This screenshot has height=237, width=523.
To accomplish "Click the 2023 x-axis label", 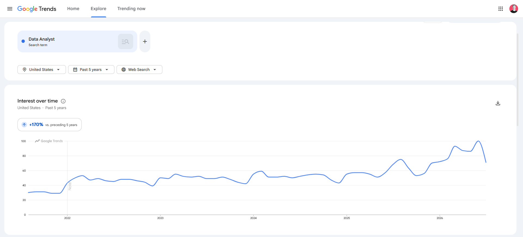I will 160,218.
